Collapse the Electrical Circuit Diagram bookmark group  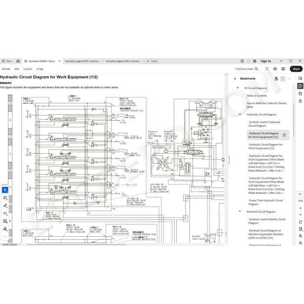pyautogui.click(x=240, y=211)
